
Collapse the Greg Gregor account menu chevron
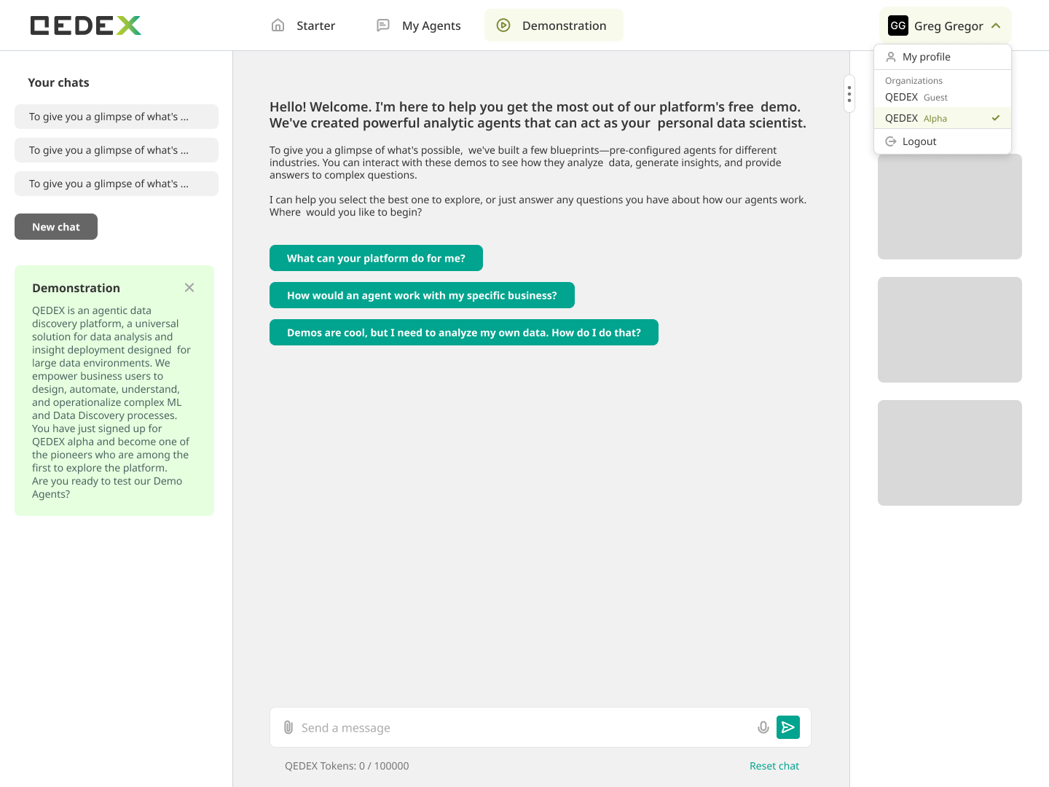pyautogui.click(x=996, y=26)
